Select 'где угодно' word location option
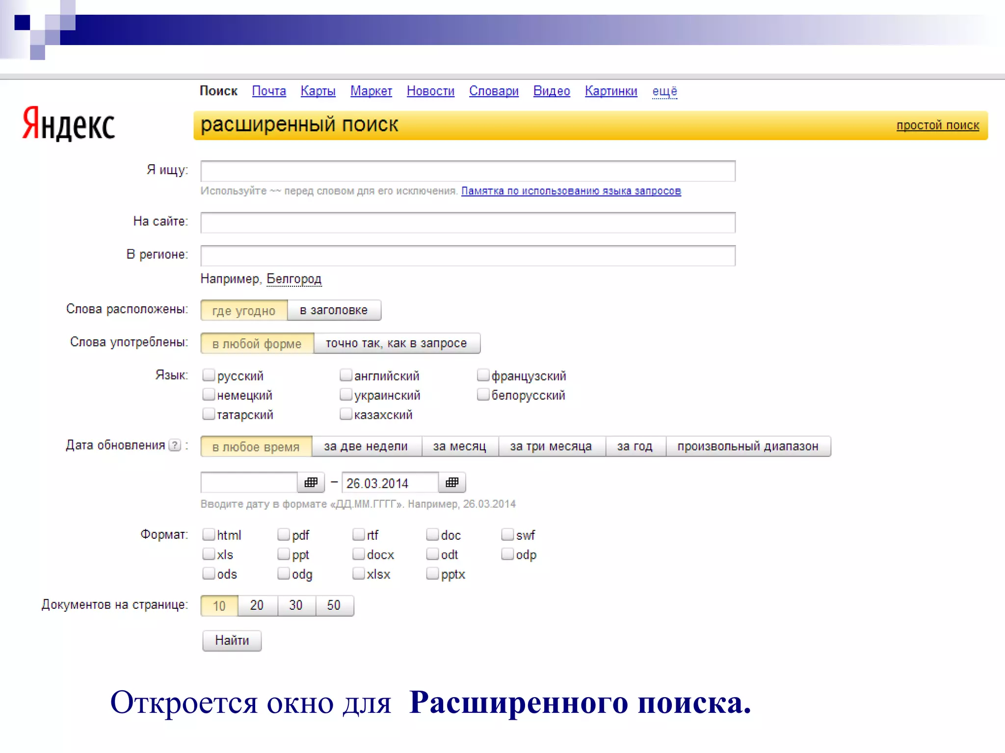This screenshot has width=1005, height=753. click(x=244, y=310)
